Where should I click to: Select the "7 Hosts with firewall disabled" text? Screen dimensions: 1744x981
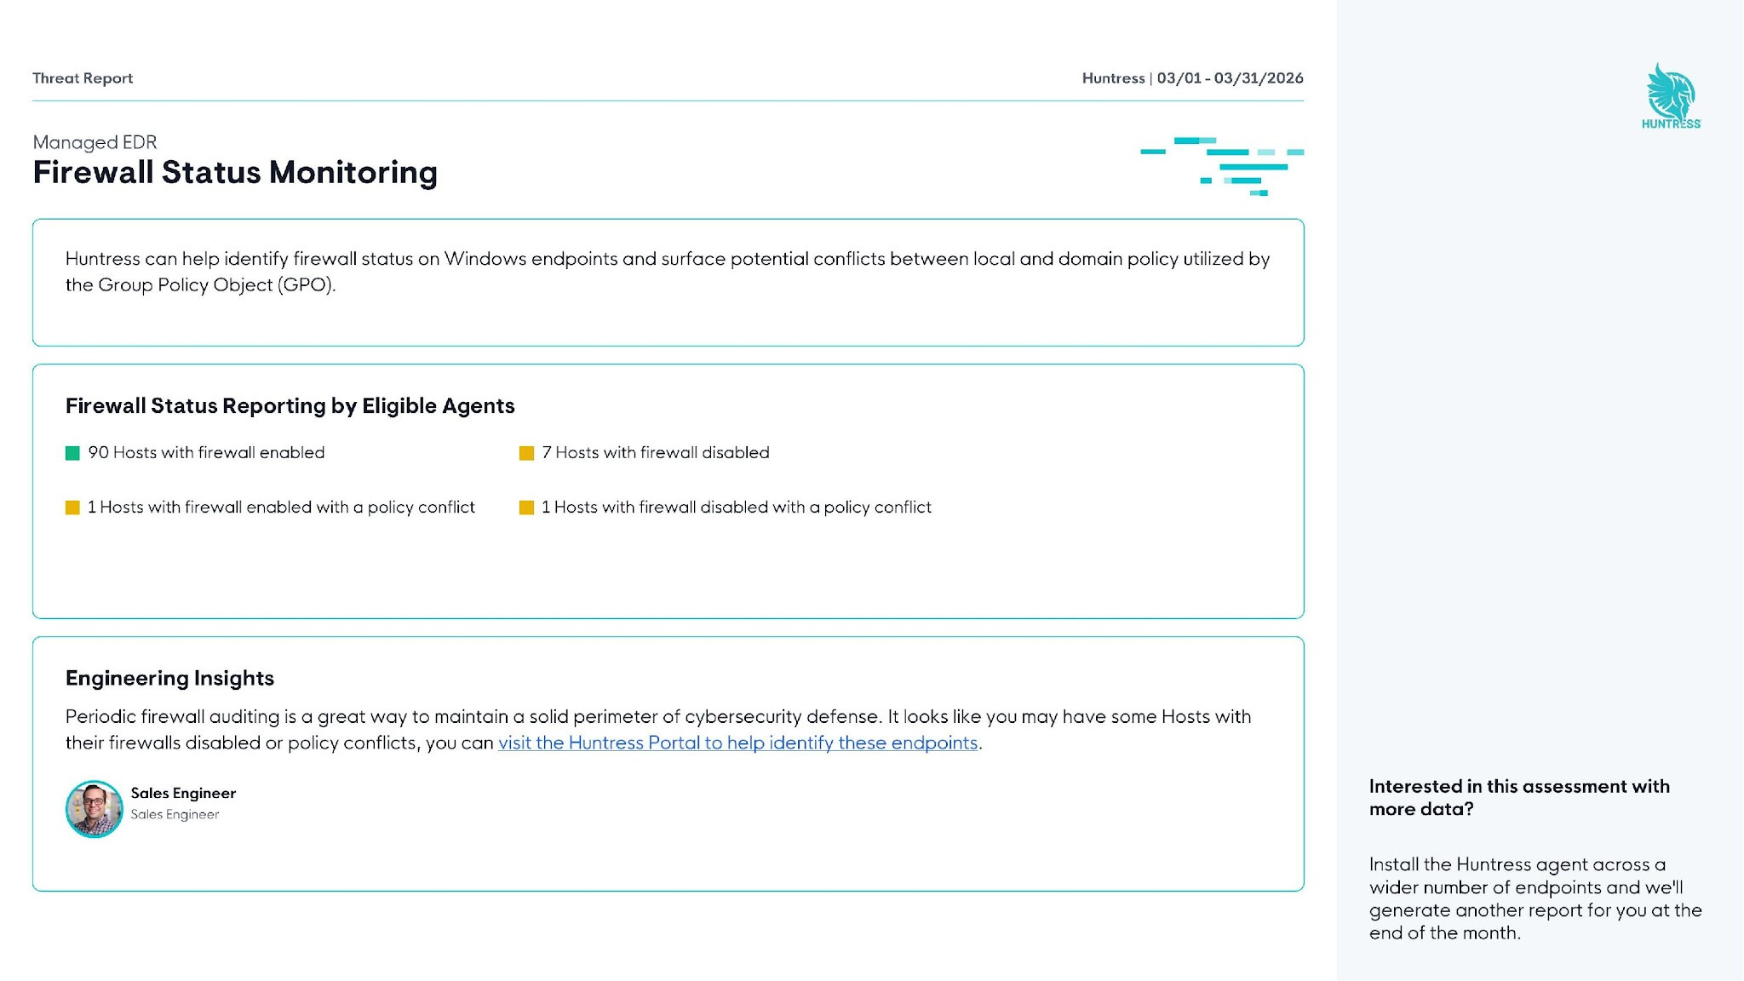[x=656, y=452]
